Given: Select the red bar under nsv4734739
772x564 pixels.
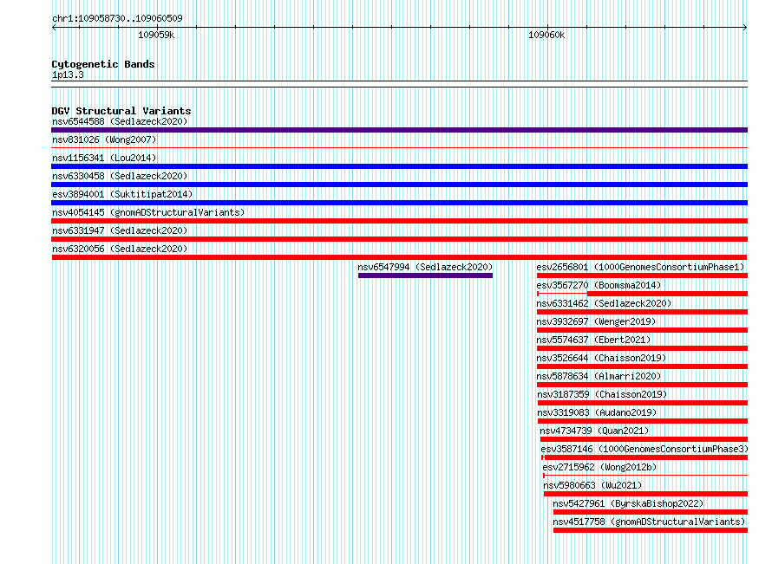Looking at the screenshot, I should tap(644, 439).
